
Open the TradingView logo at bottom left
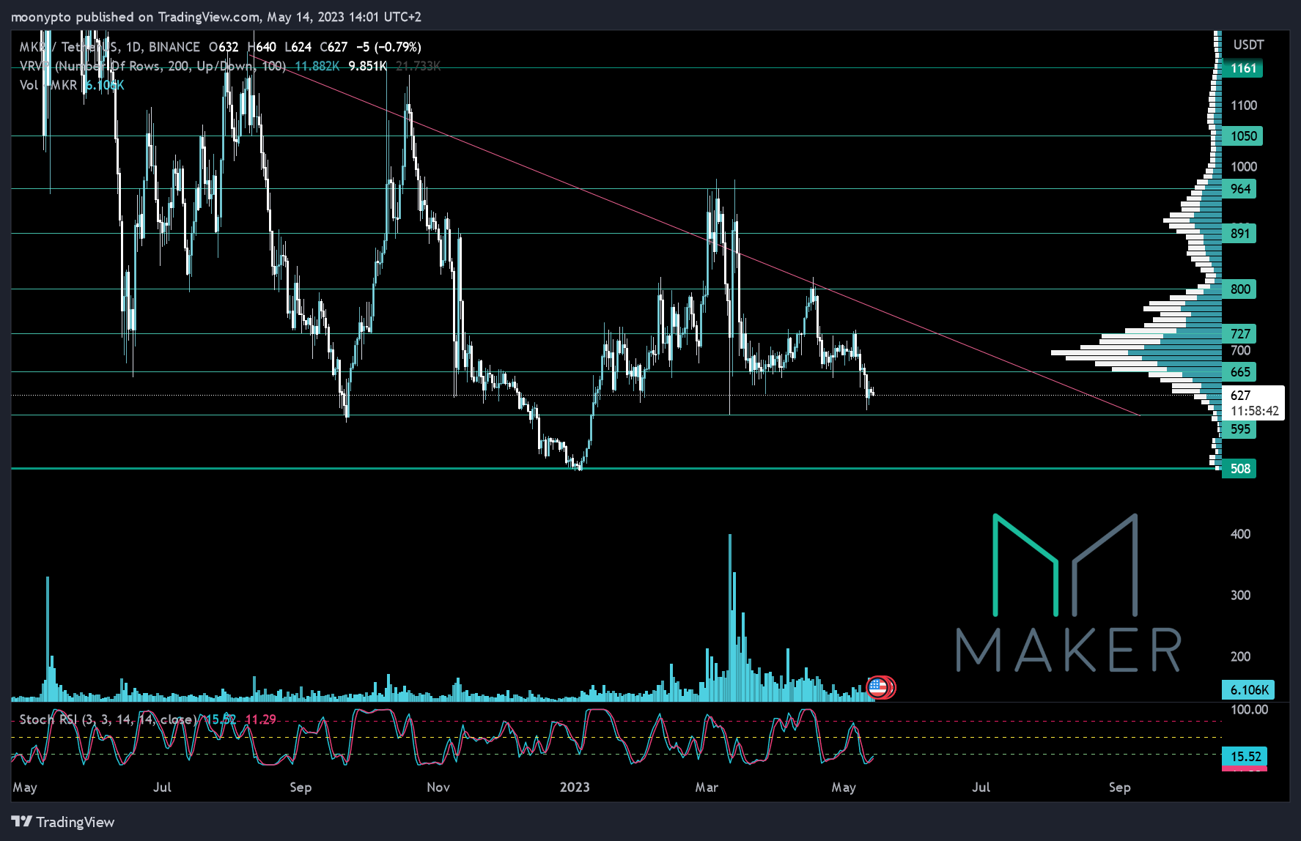tap(63, 822)
